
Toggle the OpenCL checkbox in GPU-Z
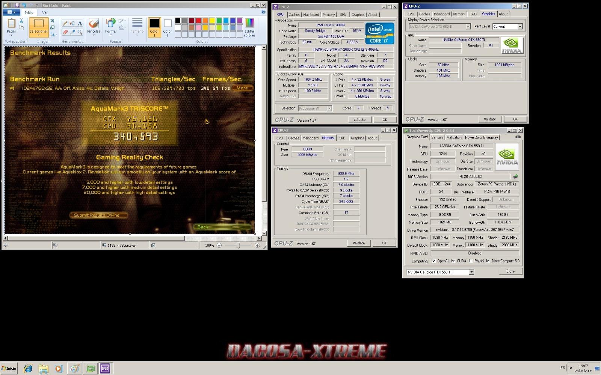pos(433,261)
